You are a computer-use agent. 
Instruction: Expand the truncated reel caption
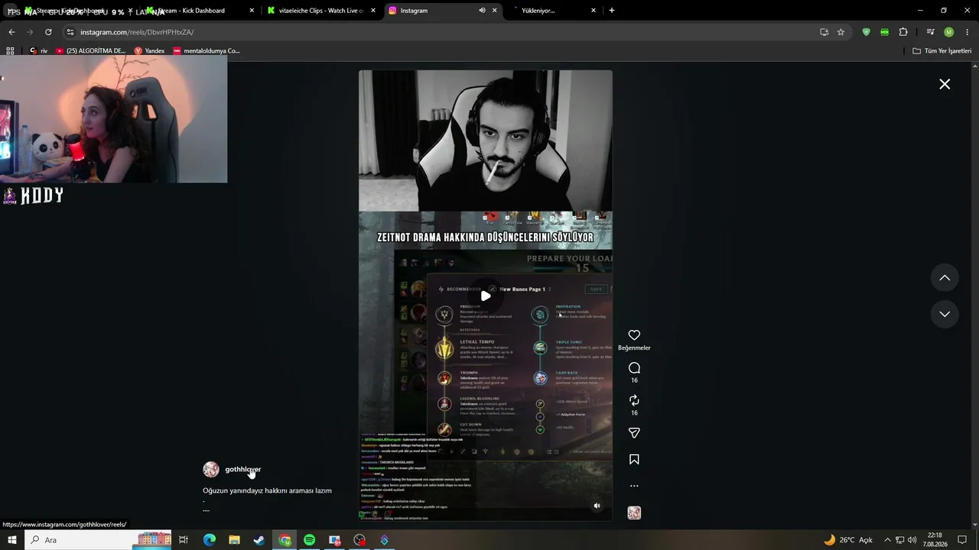tap(206, 510)
